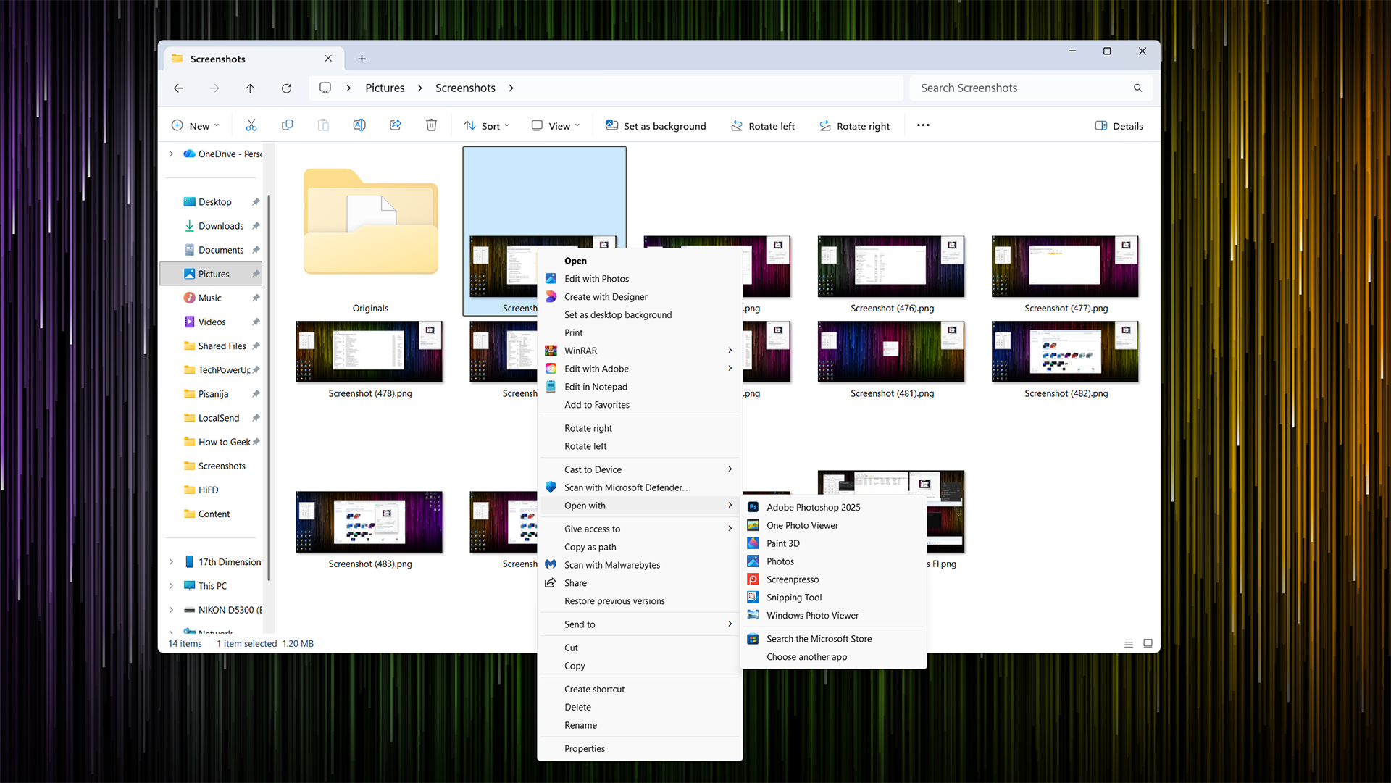Open the Music sidebar item
This screenshot has width=1391, height=783.
coord(210,298)
